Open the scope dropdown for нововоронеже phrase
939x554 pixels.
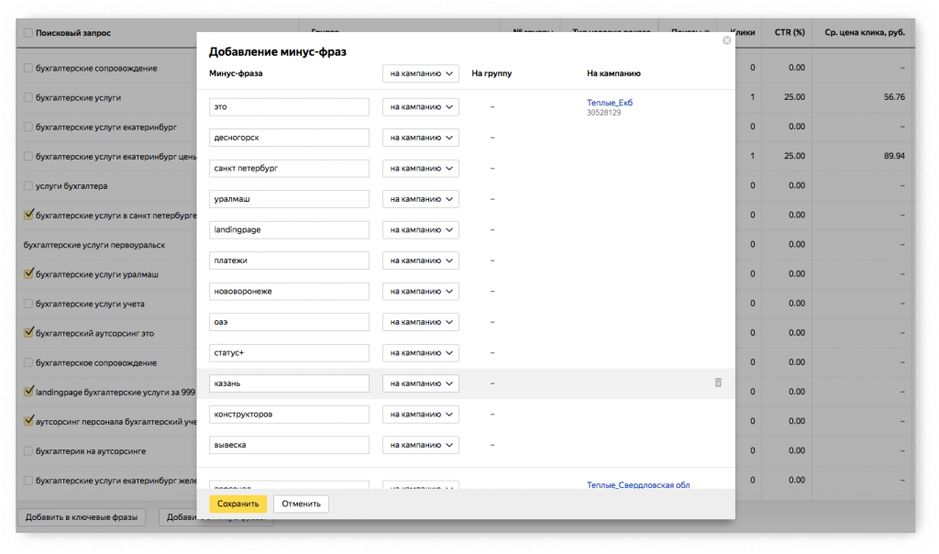[x=420, y=291]
